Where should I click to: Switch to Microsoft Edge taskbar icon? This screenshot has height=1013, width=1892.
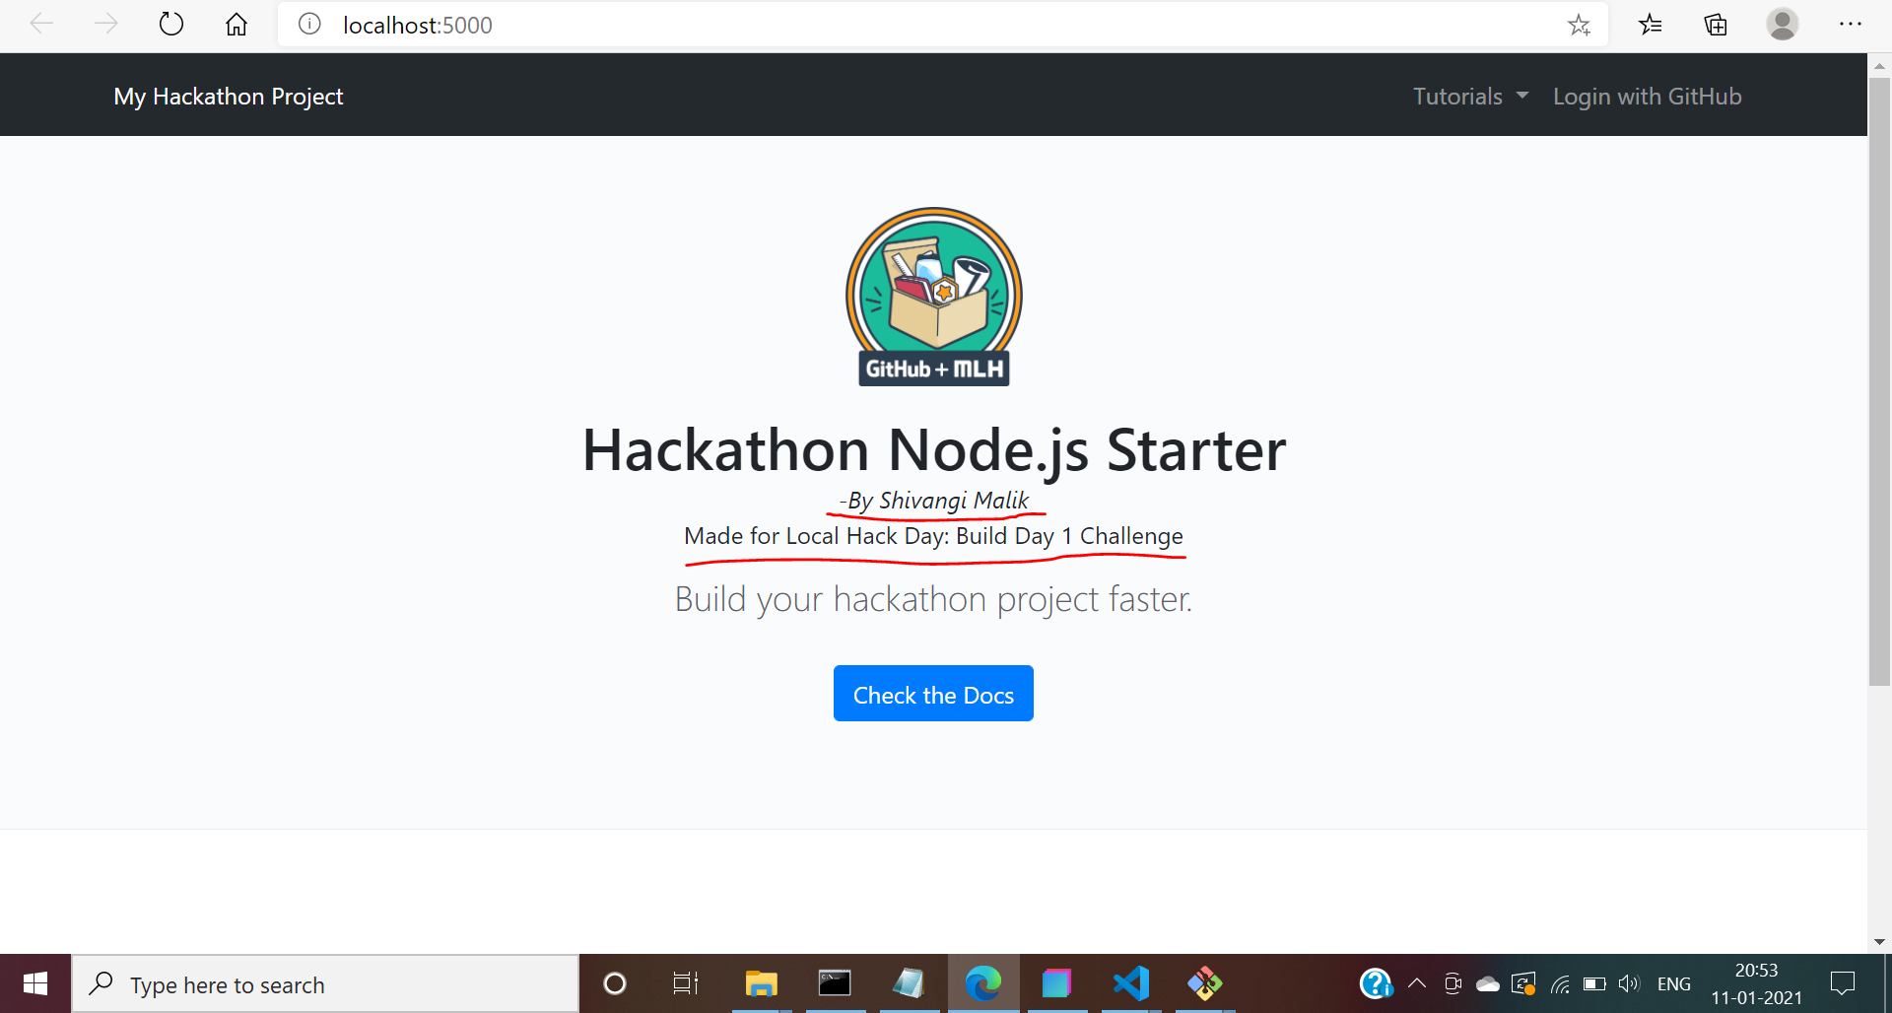click(982, 983)
